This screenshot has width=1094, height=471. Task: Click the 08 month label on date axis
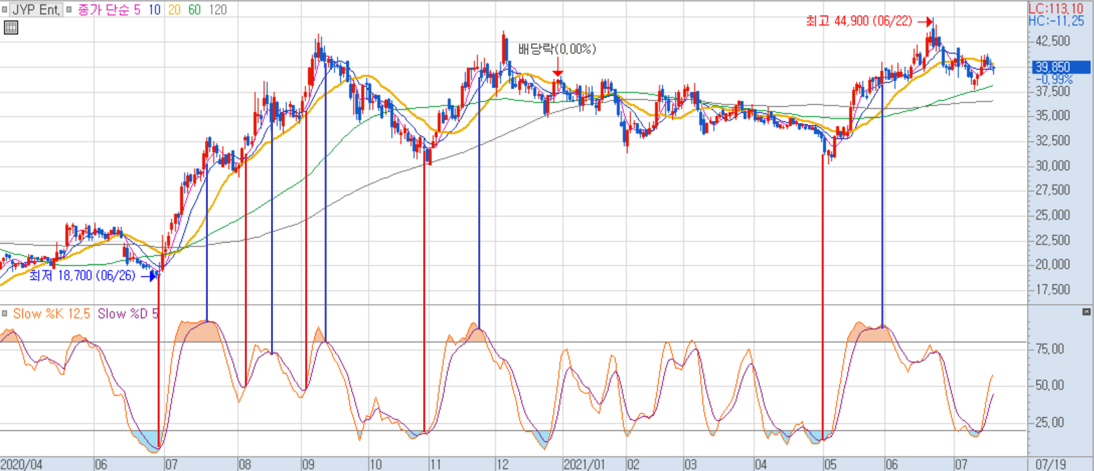(x=244, y=464)
